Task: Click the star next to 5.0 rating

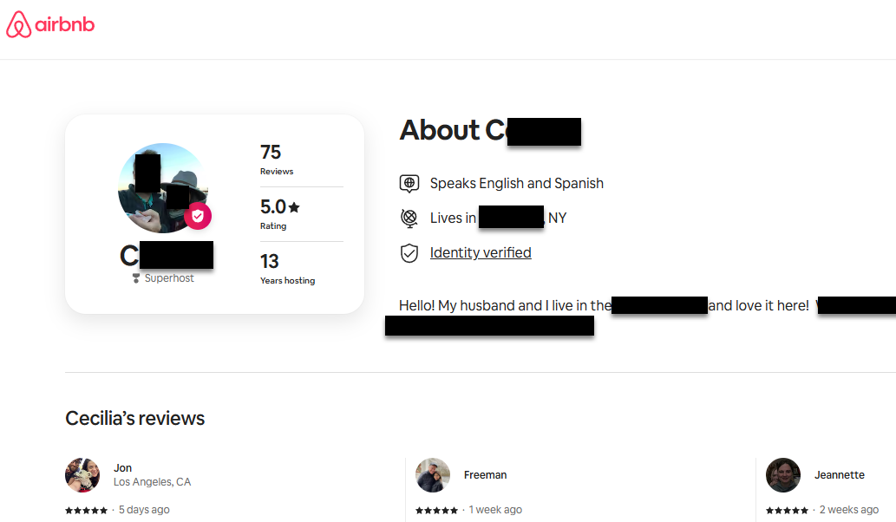Action: 294,207
